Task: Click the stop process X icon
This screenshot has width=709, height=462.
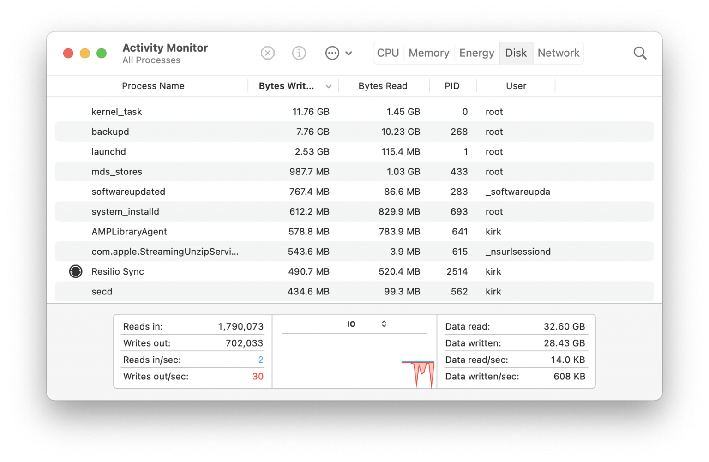Action: (268, 53)
